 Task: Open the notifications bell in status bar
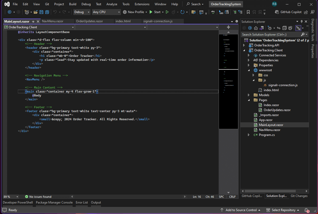[306, 210]
